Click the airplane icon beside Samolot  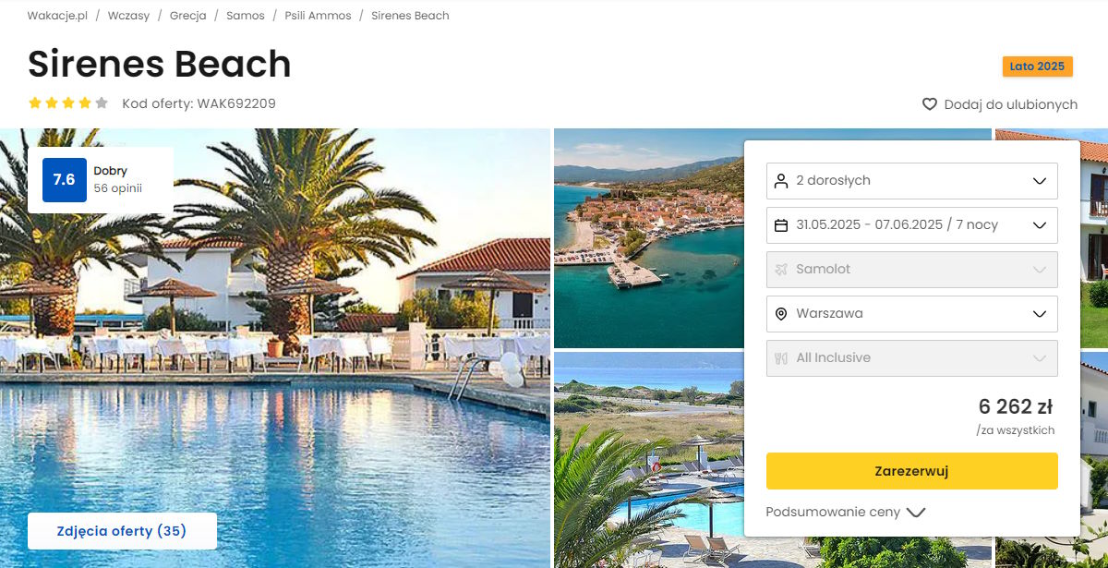tap(781, 269)
